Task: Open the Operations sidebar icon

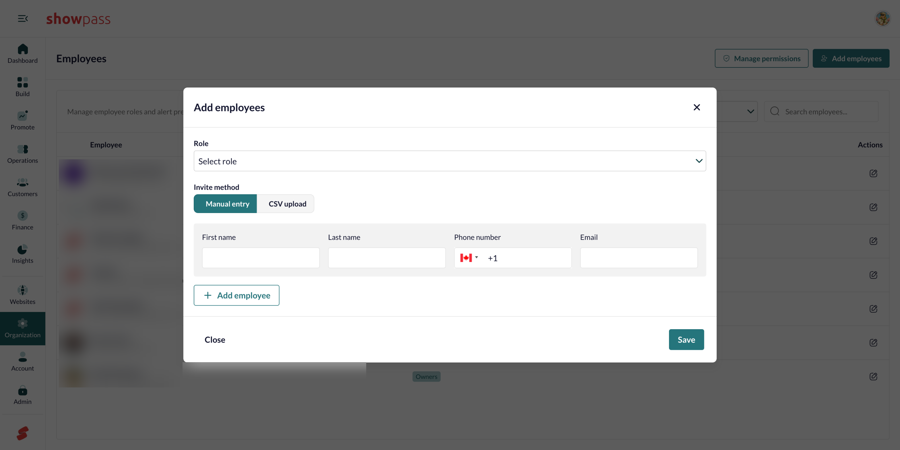Action: tap(22, 149)
